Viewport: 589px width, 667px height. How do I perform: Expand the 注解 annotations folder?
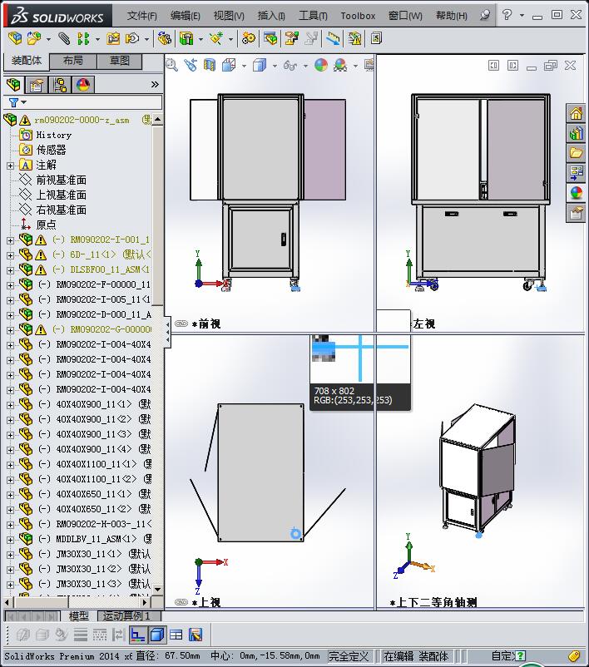point(10,166)
